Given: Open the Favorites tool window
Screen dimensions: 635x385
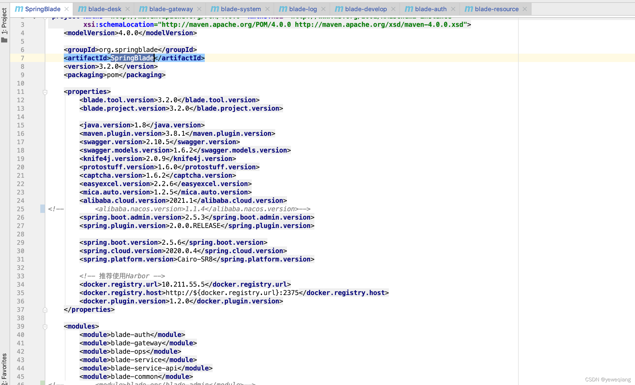Looking at the screenshot, I should 4,368.
